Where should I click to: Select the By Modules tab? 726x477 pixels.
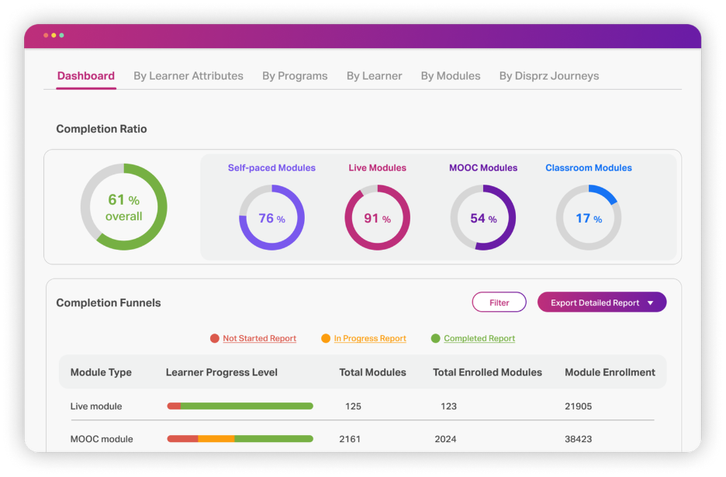(x=451, y=76)
